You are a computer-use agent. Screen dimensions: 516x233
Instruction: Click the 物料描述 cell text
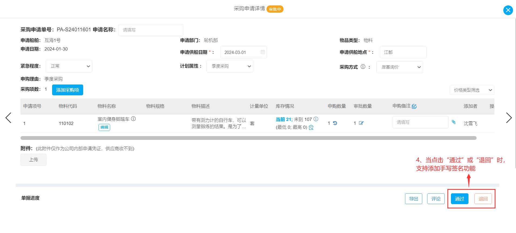(219, 123)
